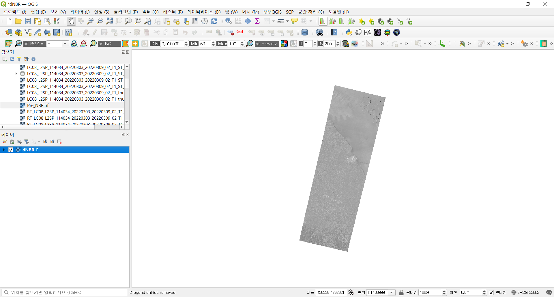Screen dimensions: 554x297
Task: Increase the SCP Min value stepper
Action: (x=214, y=42)
